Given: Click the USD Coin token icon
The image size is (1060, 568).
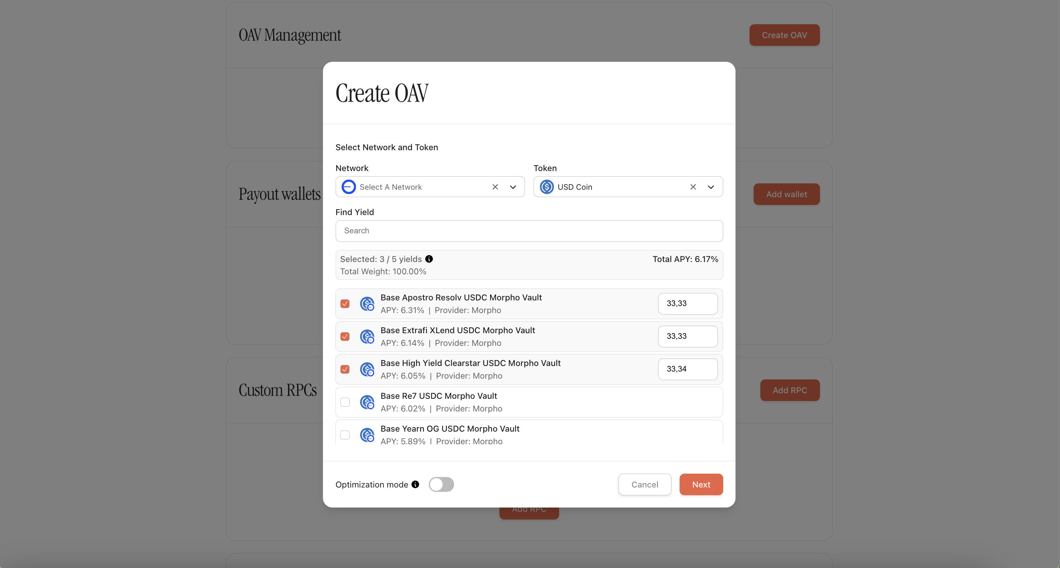Looking at the screenshot, I should point(546,187).
